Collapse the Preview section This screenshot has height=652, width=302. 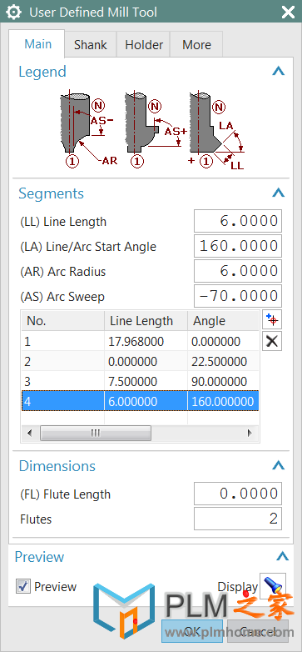point(283,556)
